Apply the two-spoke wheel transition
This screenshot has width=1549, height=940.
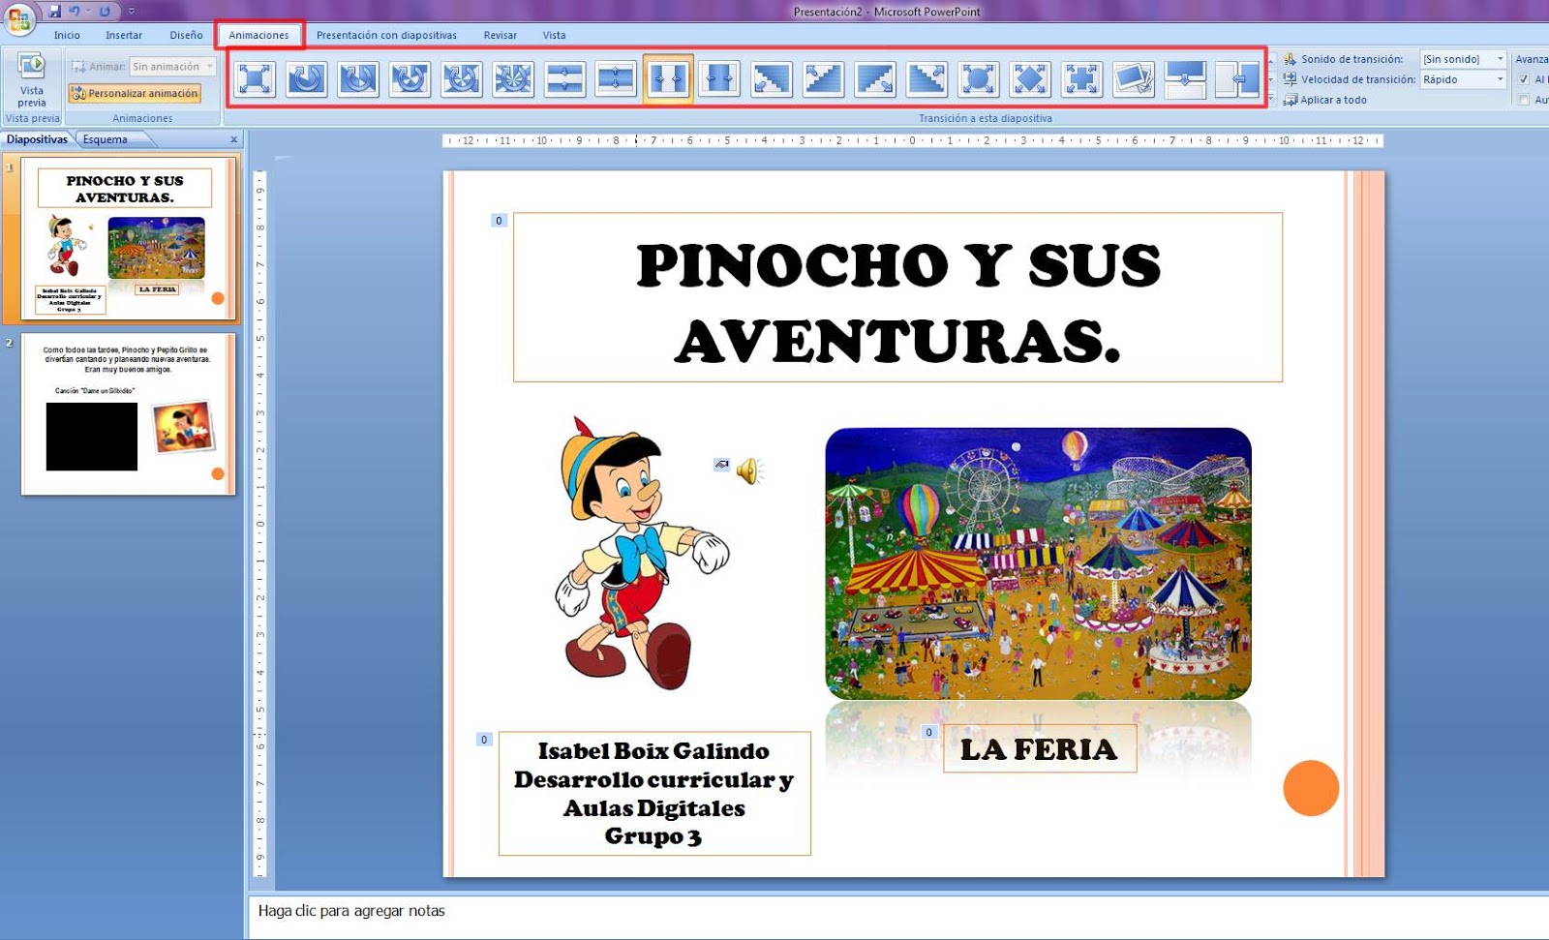click(358, 78)
